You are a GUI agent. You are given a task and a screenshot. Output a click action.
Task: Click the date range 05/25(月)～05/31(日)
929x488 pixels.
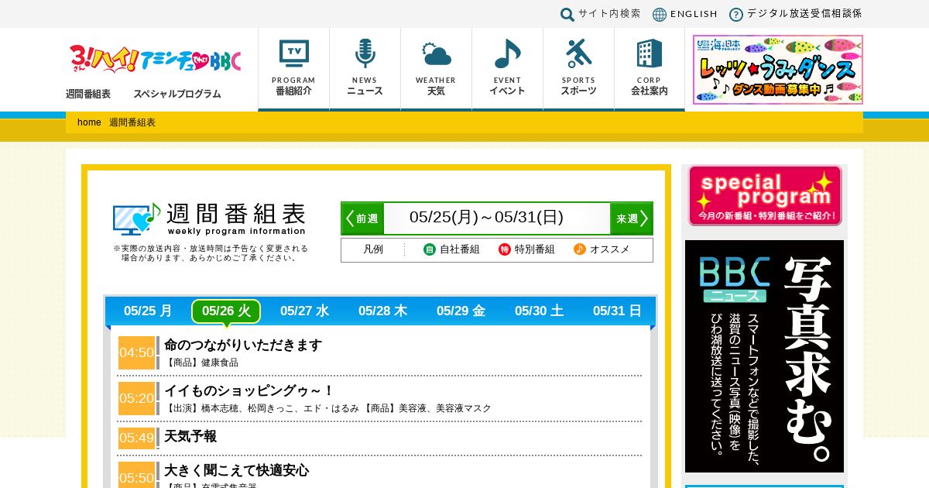coord(486,218)
